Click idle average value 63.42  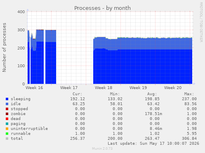[x=153, y=104]
